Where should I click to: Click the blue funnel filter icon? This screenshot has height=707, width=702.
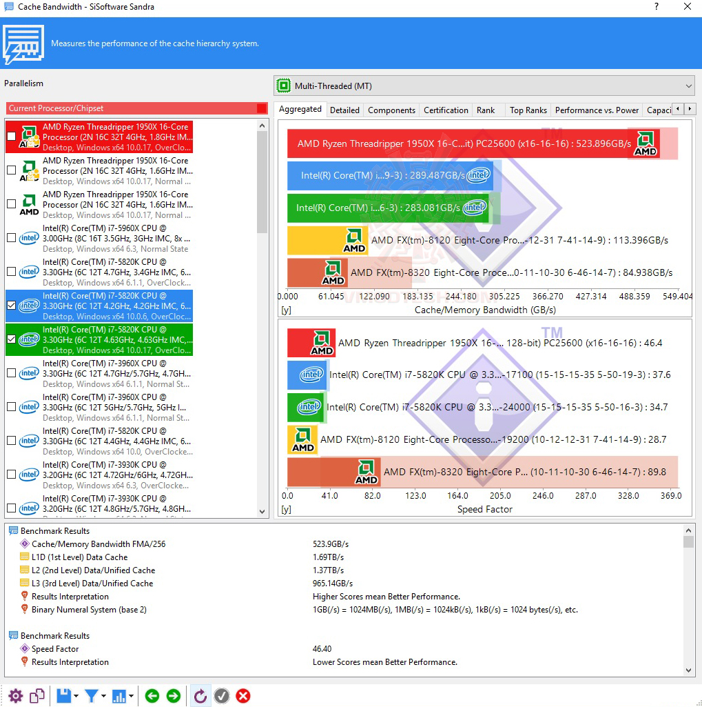92,696
